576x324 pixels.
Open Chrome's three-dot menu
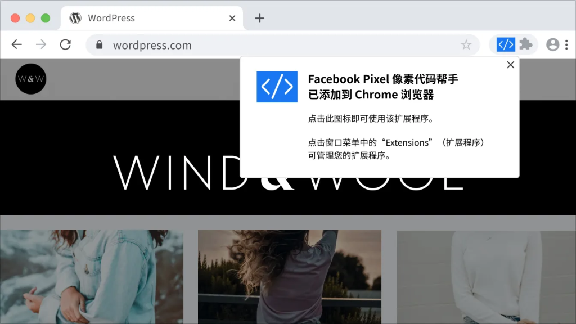(x=567, y=45)
